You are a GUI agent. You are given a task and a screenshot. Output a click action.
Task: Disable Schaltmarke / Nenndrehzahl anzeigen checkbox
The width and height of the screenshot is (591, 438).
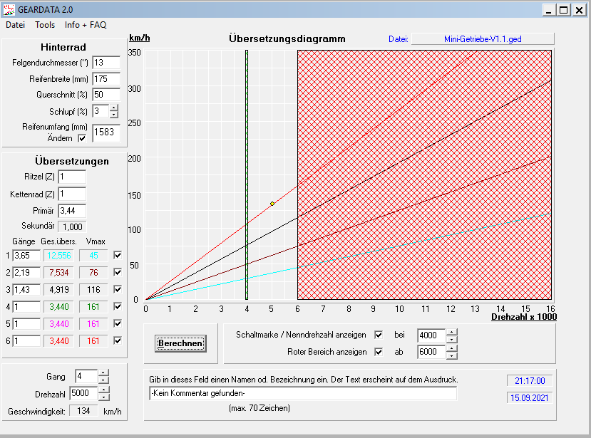coord(379,335)
